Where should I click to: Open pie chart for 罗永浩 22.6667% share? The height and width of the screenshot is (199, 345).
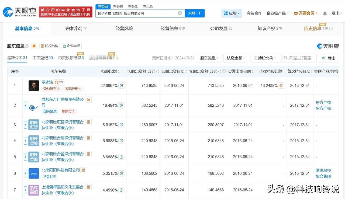coord(122,86)
